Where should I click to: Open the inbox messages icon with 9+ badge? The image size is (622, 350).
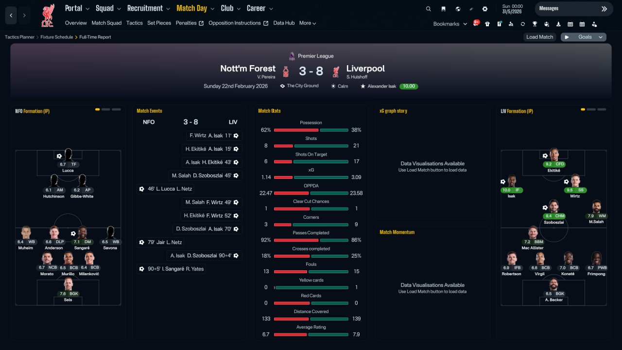[476, 23]
